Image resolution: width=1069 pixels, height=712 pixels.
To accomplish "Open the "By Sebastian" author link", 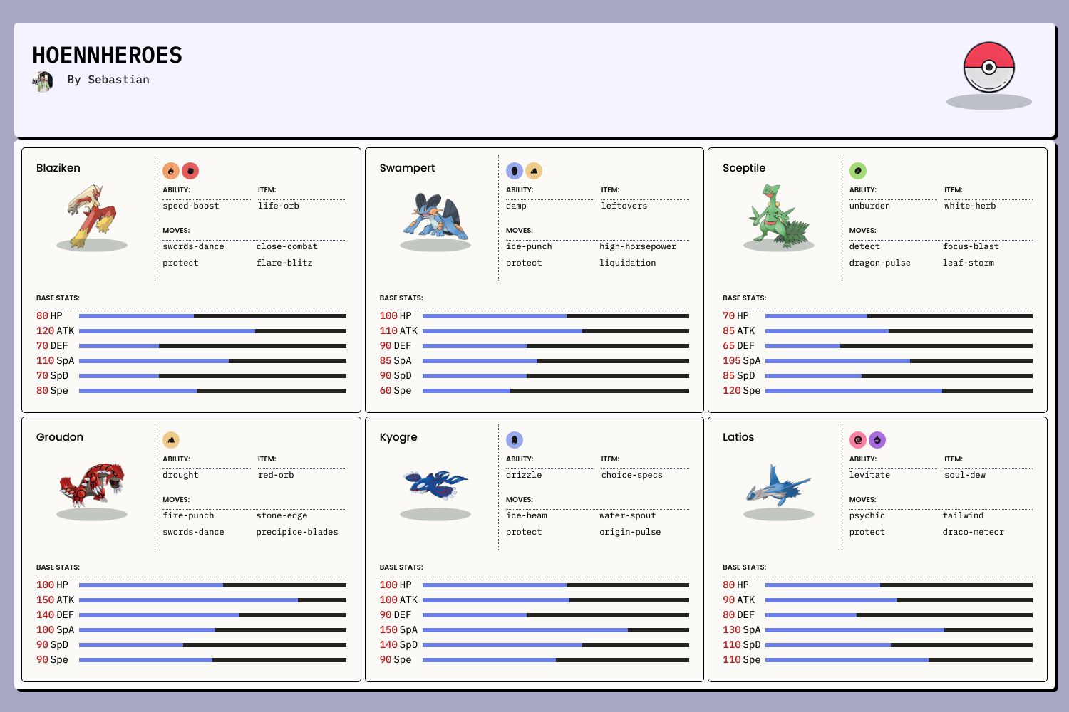I will tap(108, 80).
